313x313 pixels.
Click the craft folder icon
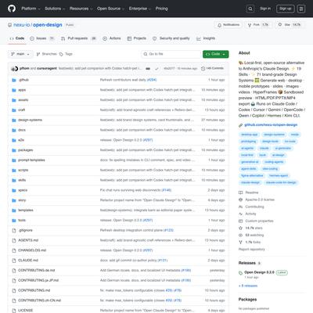(14, 110)
